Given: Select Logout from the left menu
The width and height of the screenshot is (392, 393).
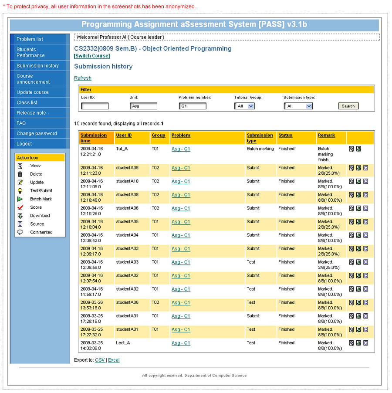Looking at the screenshot, I should coord(24,144).
